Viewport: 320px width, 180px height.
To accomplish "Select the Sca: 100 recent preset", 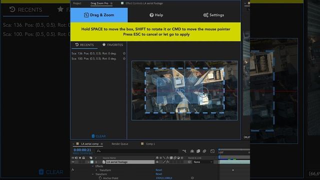I will click(x=94, y=58).
